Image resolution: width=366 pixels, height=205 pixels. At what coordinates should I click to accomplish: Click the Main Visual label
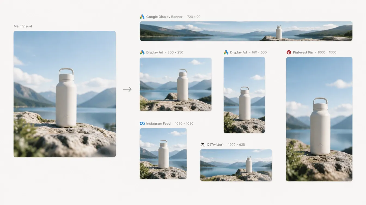click(23, 26)
